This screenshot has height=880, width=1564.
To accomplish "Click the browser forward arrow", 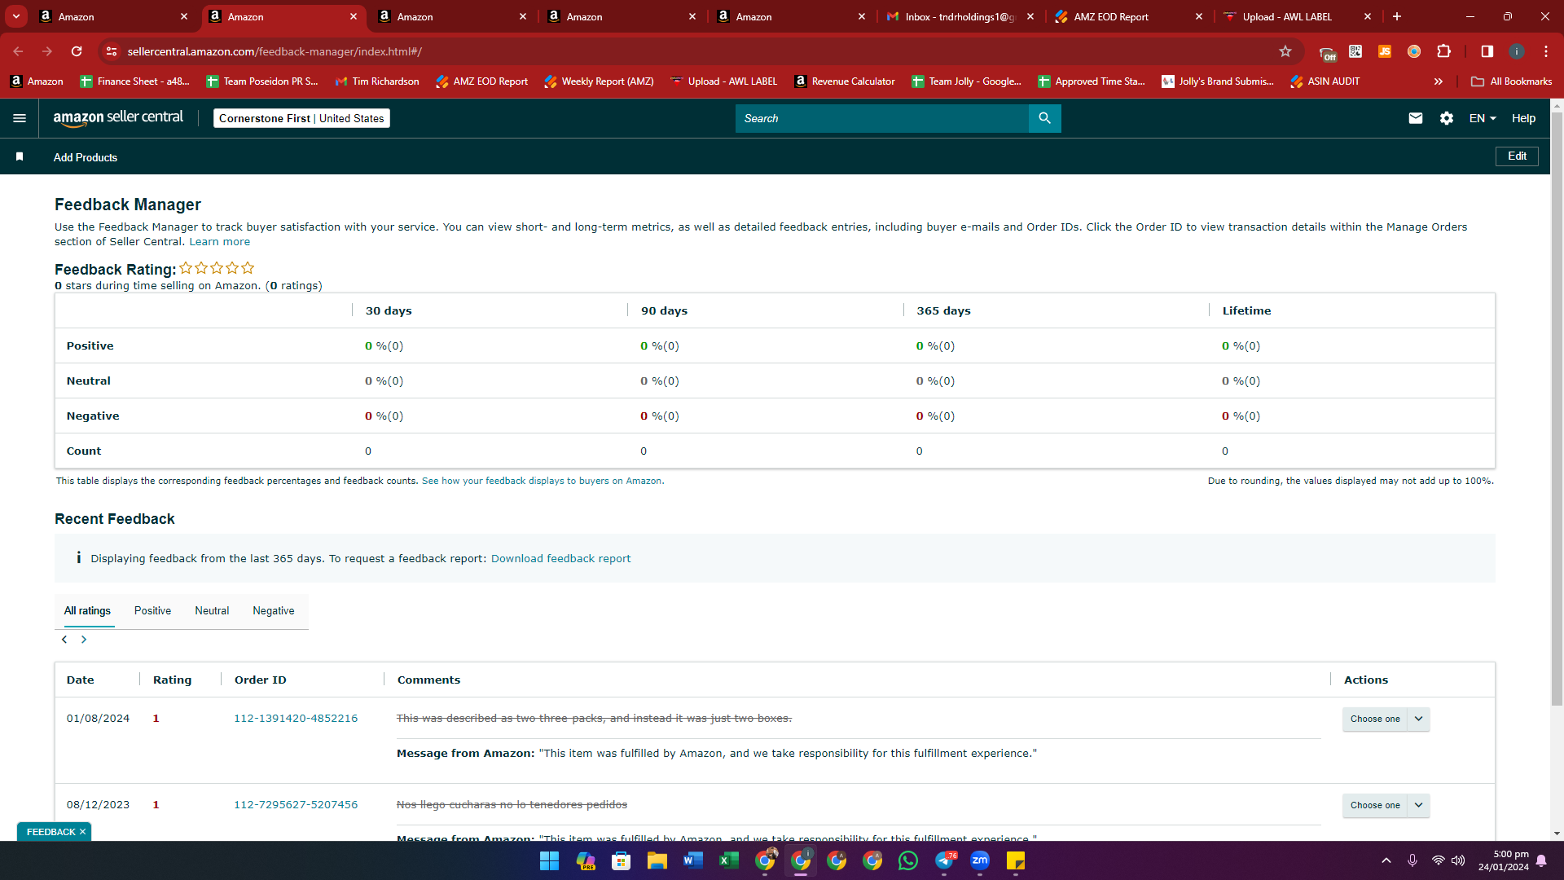I will [47, 51].
